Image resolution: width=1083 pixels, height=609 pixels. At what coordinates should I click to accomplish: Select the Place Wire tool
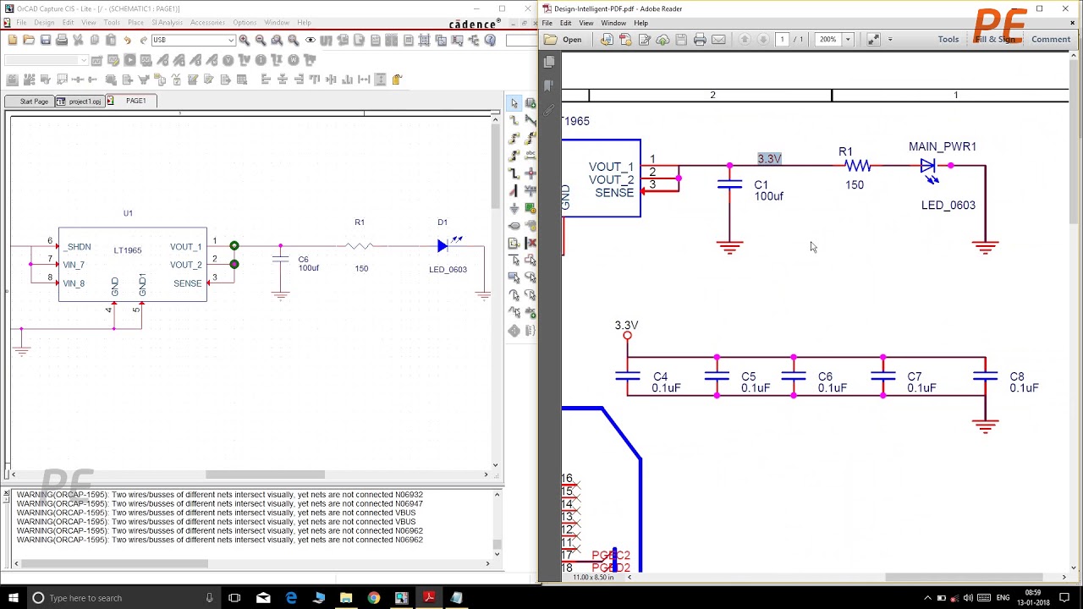pos(514,120)
